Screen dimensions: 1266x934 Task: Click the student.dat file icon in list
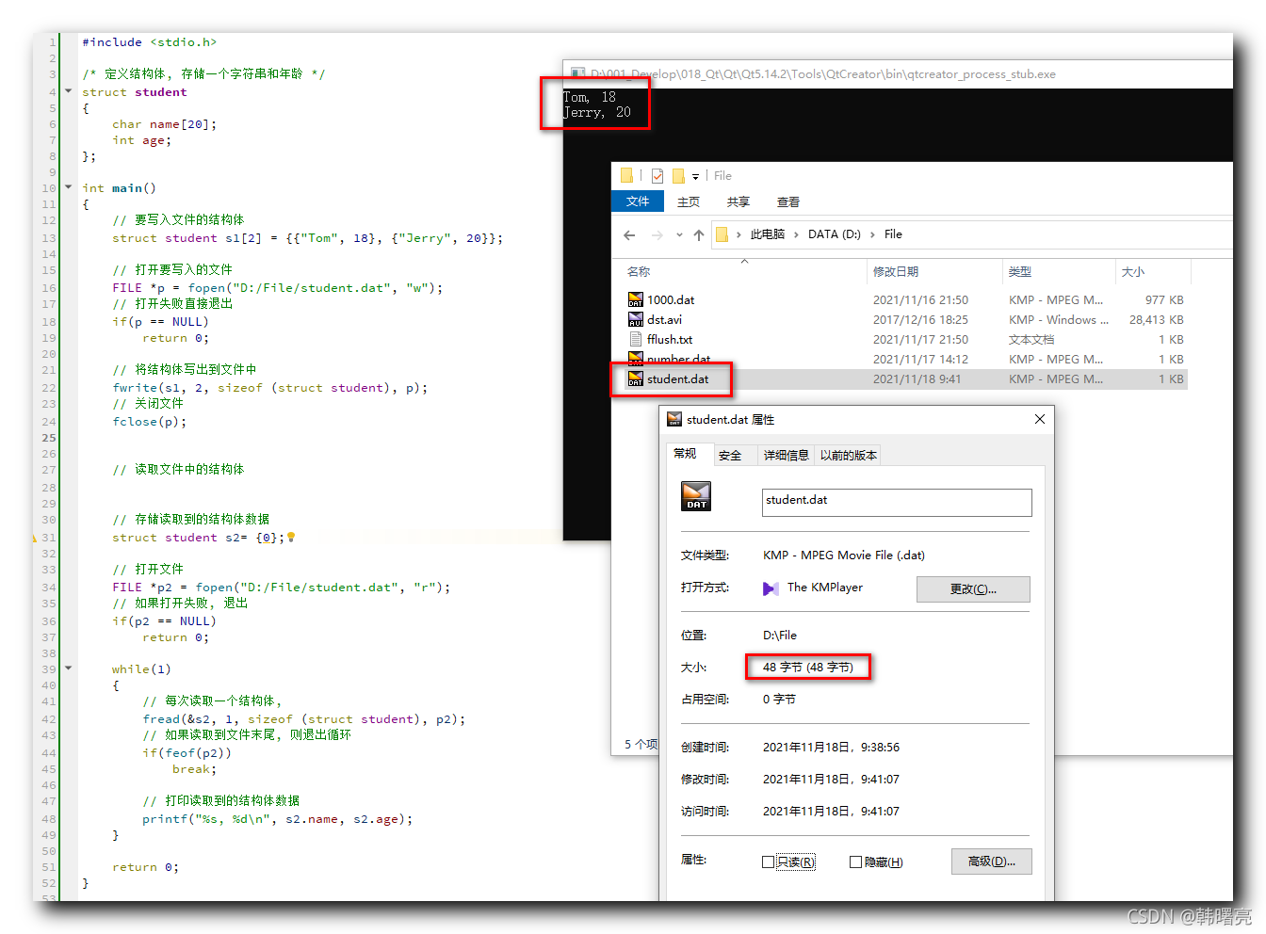(636, 379)
